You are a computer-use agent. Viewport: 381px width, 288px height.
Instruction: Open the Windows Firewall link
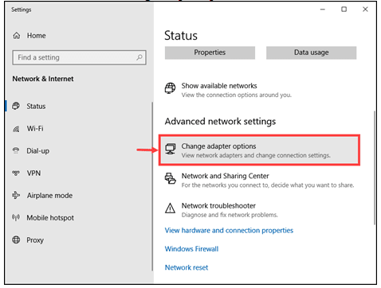click(191, 249)
